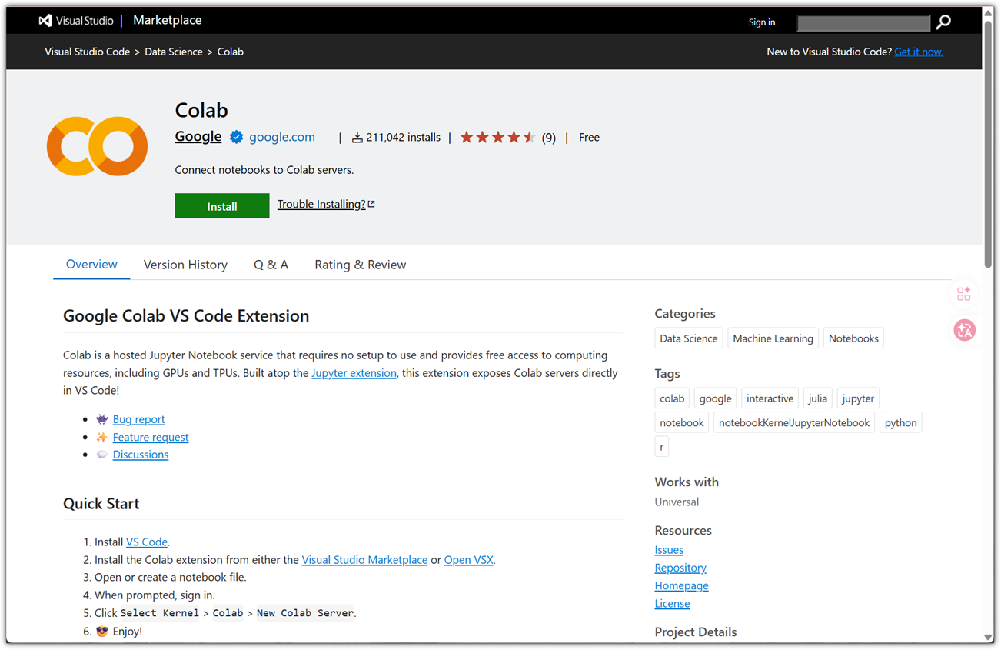Open the Trouble Installing link
Viewport: 1001px width, 650px height.
click(321, 204)
